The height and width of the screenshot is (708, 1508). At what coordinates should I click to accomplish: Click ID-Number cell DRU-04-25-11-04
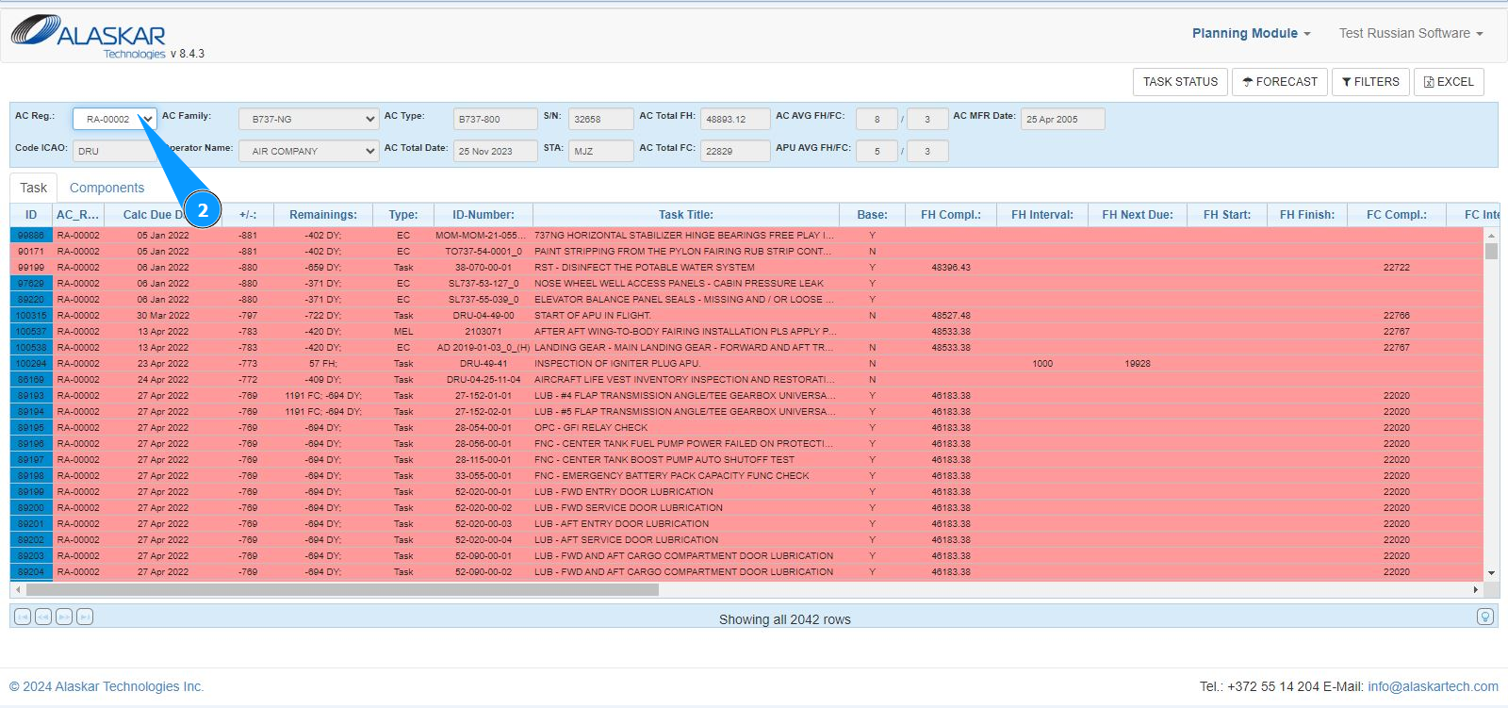(484, 380)
